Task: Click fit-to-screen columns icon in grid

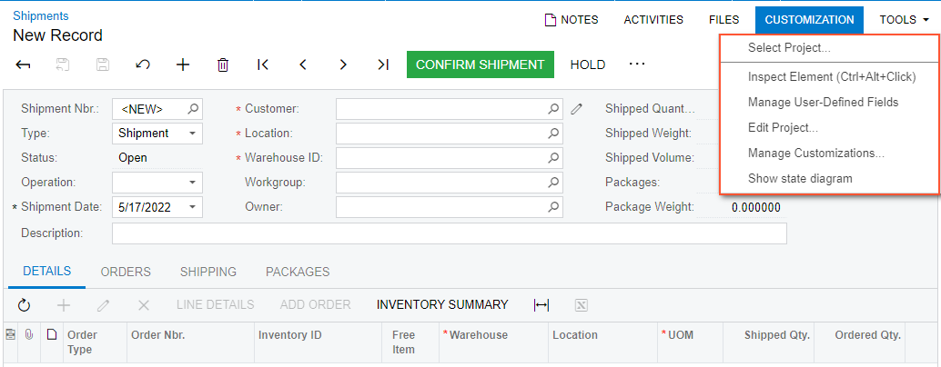Action: 541,305
